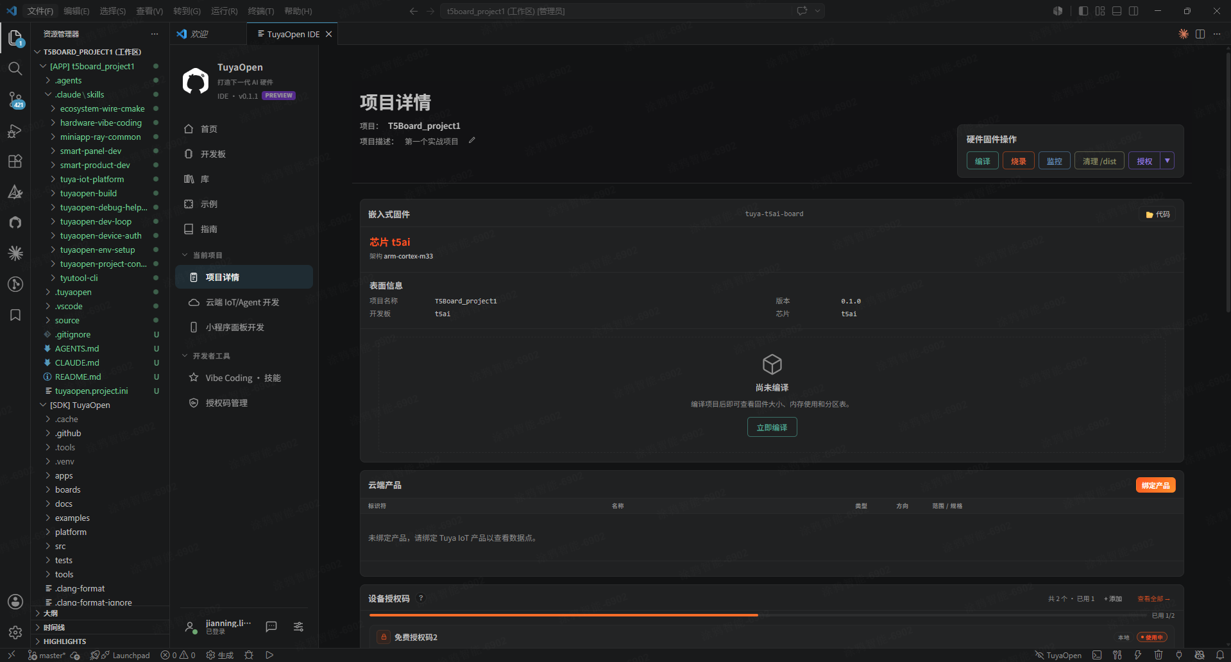The height and width of the screenshot is (662, 1231).
Task: Split the editor to the right
Action: [x=1200, y=34]
